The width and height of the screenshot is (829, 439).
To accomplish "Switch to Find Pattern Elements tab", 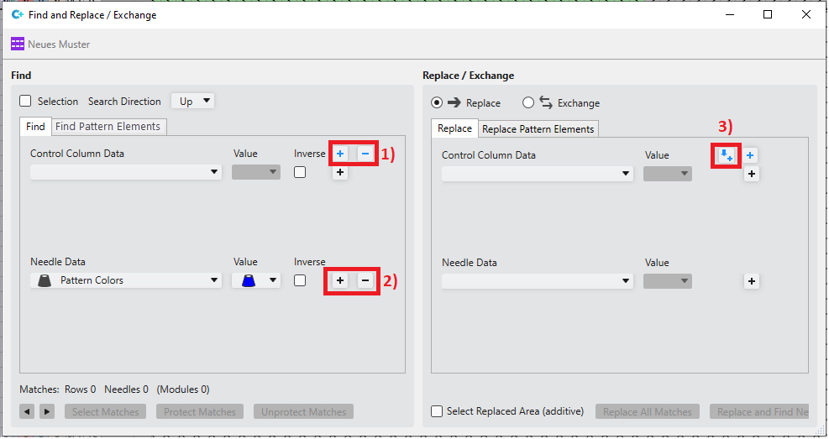I will click(x=108, y=127).
